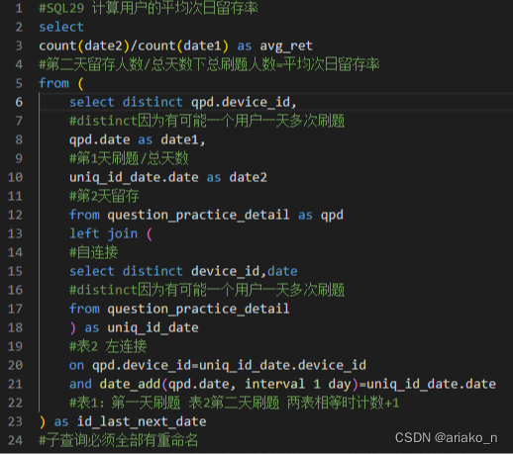
Task: Click 'uniq_id_date' alias on line 18
Action: (x=154, y=328)
